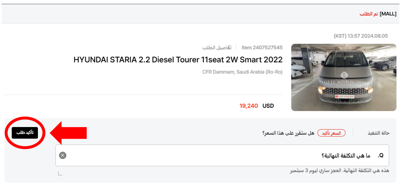The image size is (403, 184).
Task: Click CFR Dammam, Saudi Arabia shipping text
Action: 242,72
